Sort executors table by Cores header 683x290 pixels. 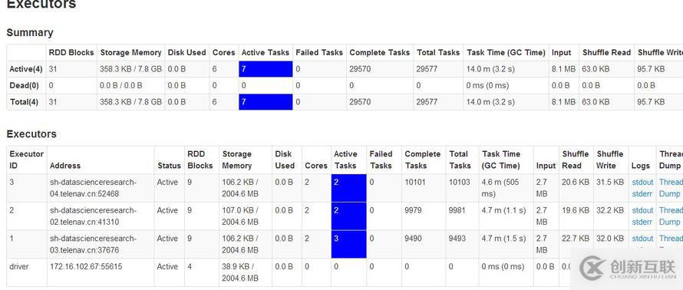pyautogui.click(x=316, y=166)
